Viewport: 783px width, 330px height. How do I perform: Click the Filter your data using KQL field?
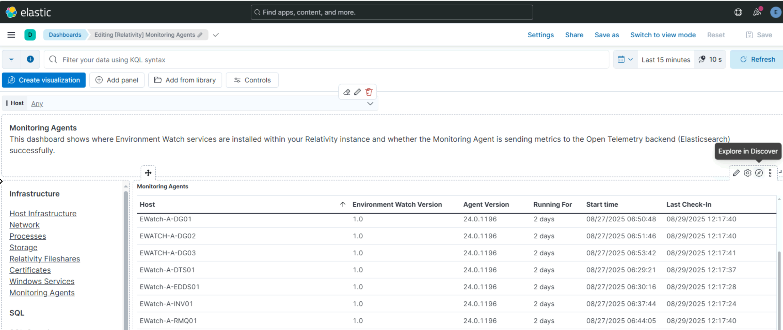click(x=220, y=59)
